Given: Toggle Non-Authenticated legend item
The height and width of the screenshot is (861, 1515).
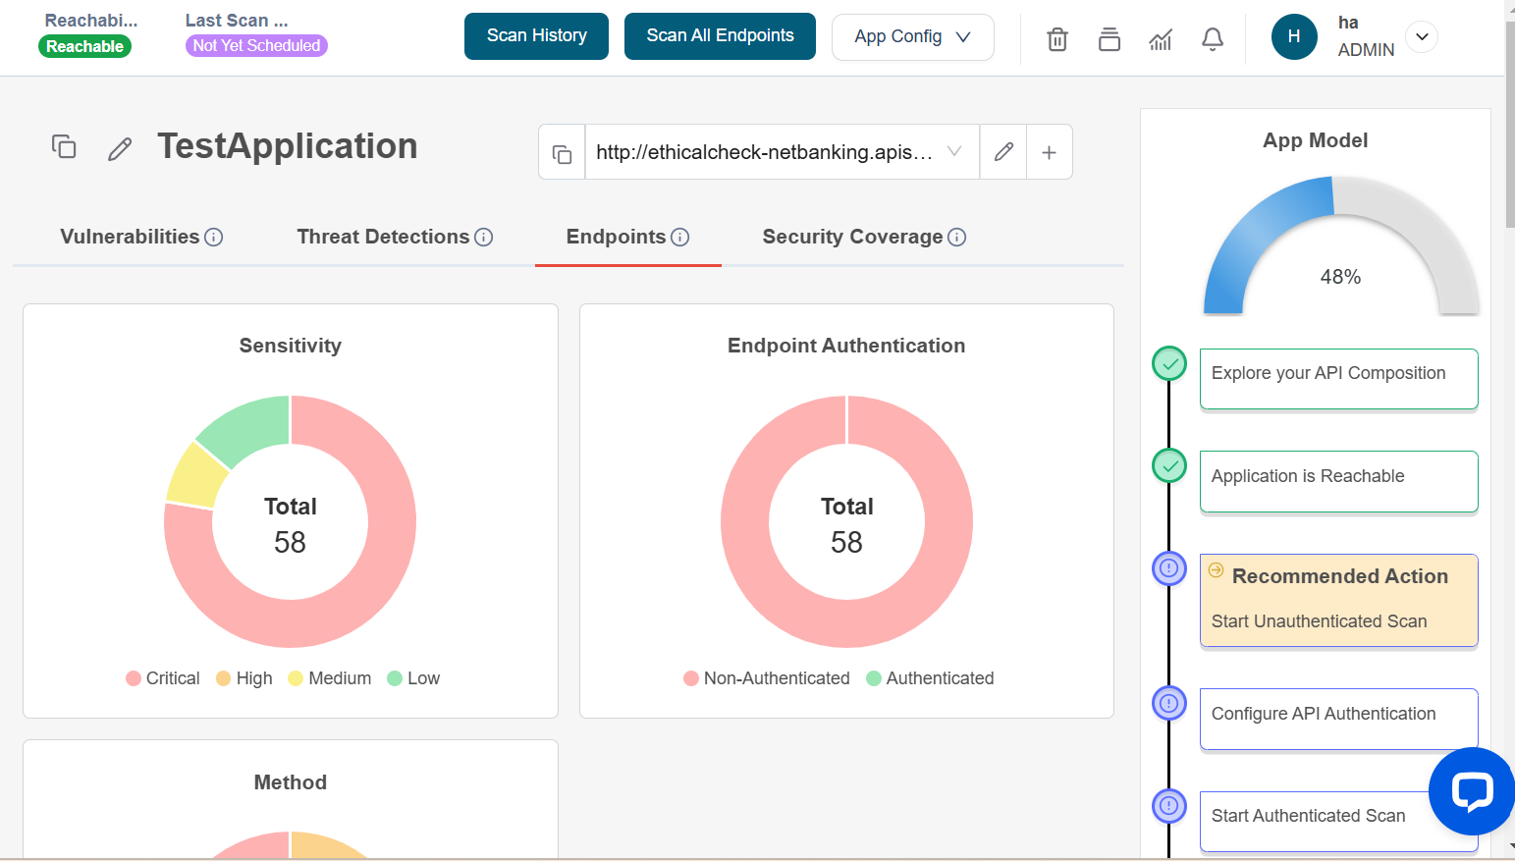Looking at the screenshot, I should pyautogui.click(x=767, y=678).
